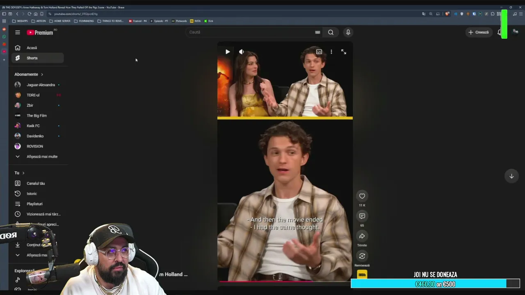Open Zbir channel subscription
Viewport: 525px width, 295px height.
pos(37,105)
